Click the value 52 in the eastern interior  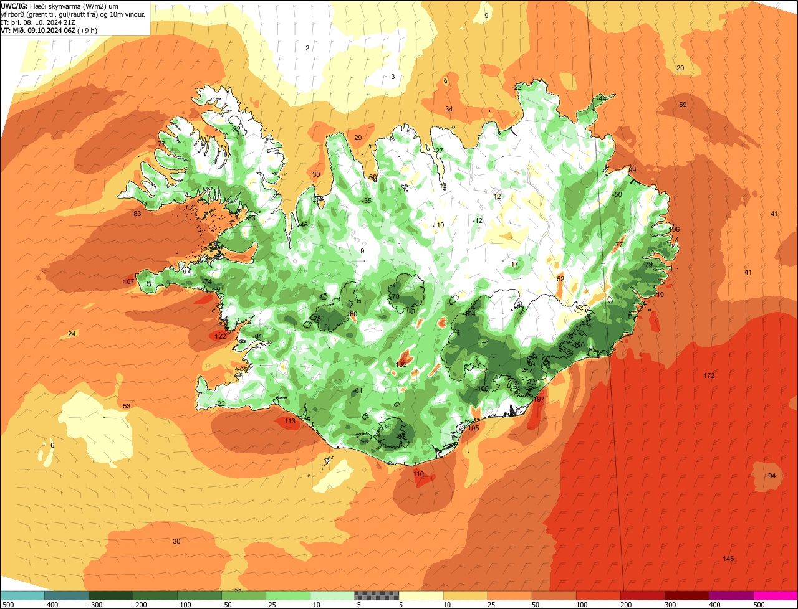pos(560,279)
